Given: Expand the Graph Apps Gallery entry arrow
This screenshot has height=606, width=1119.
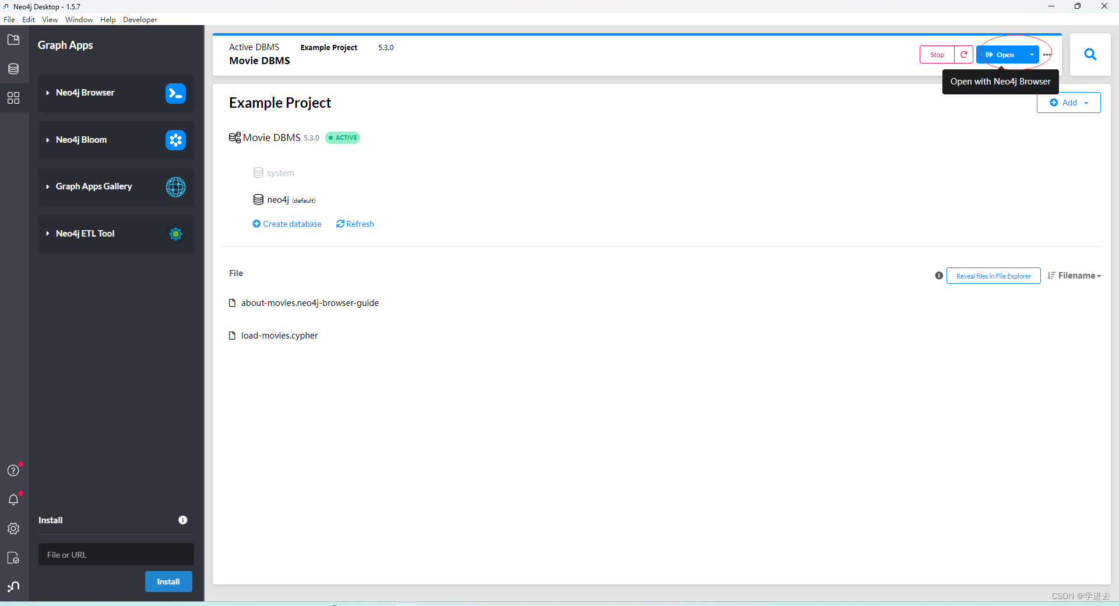Looking at the screenshot, I should tap(48, 186).
